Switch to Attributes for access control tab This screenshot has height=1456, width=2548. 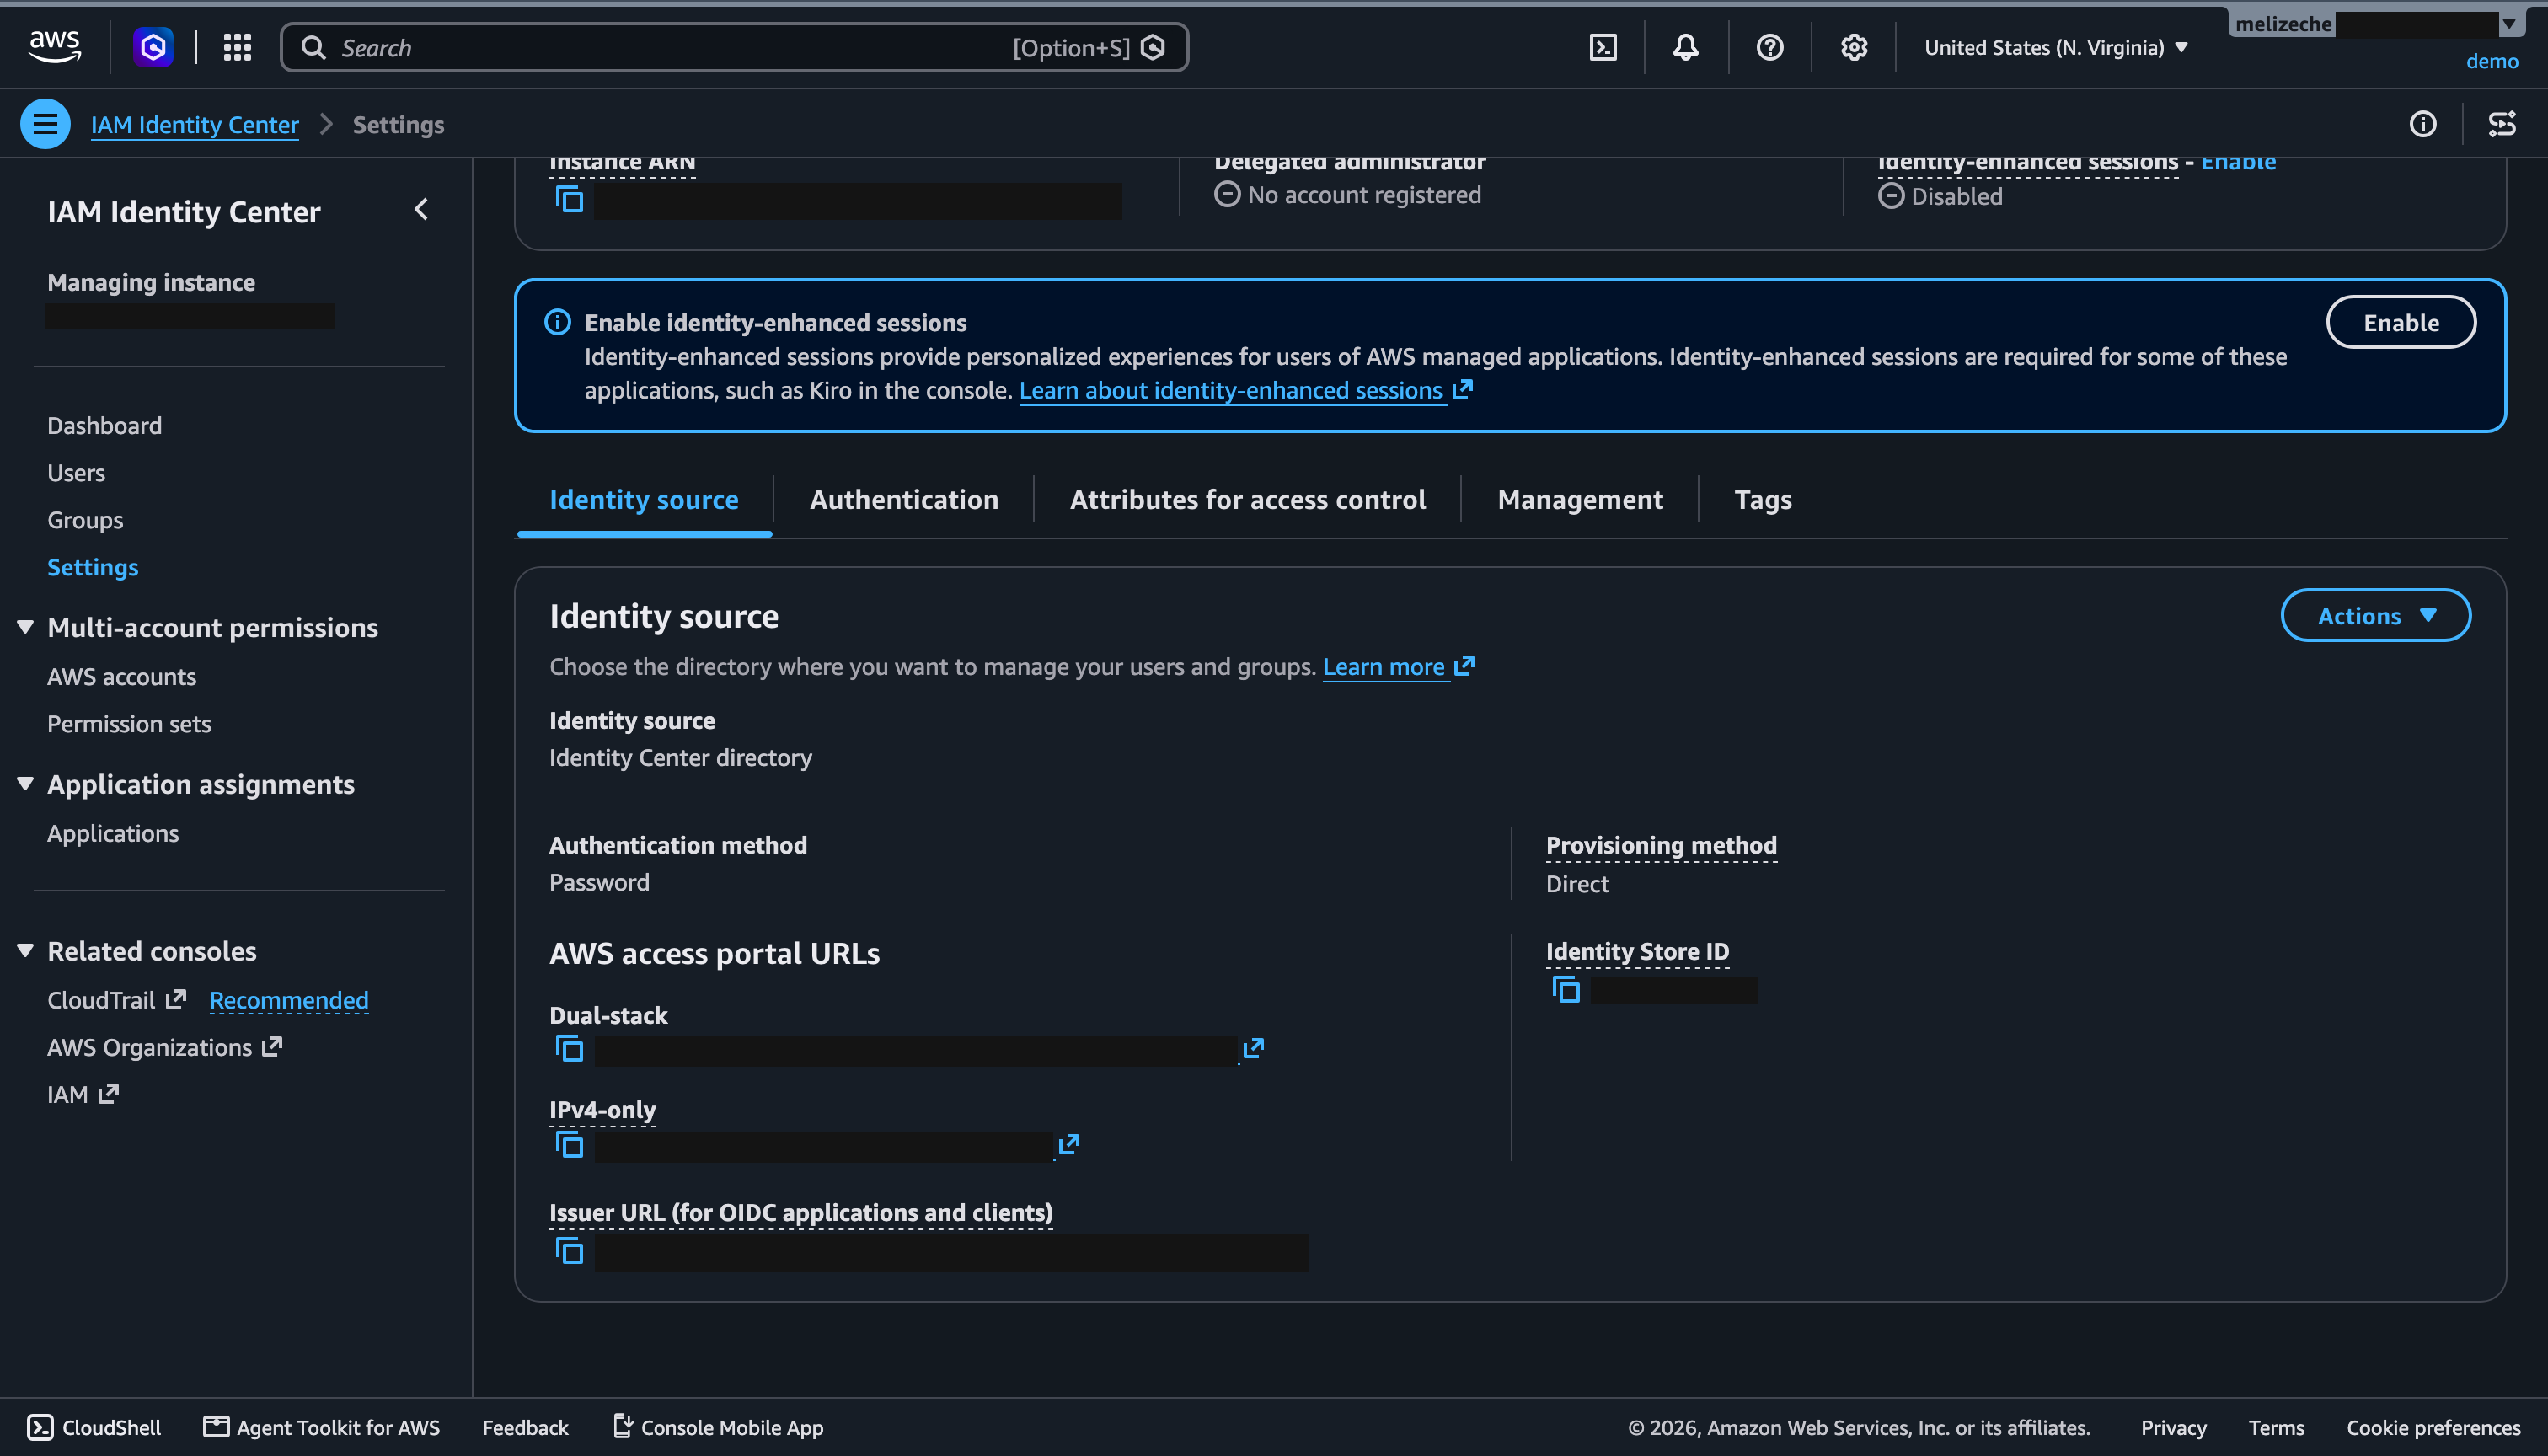(x=1248, y=499)
